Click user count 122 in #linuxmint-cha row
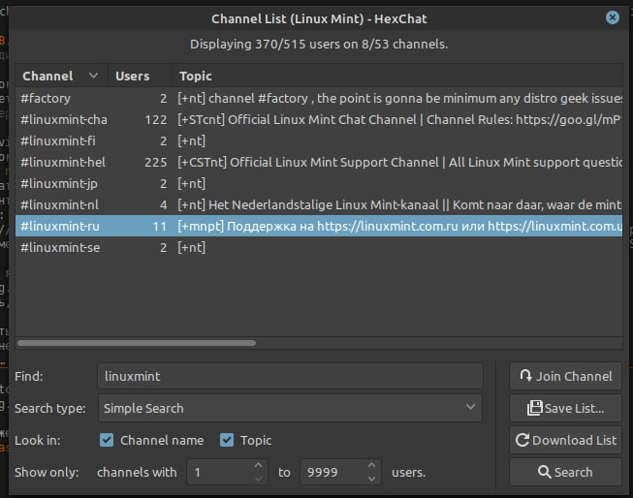The height and width of the screenshot is (498, 633). 155,119
